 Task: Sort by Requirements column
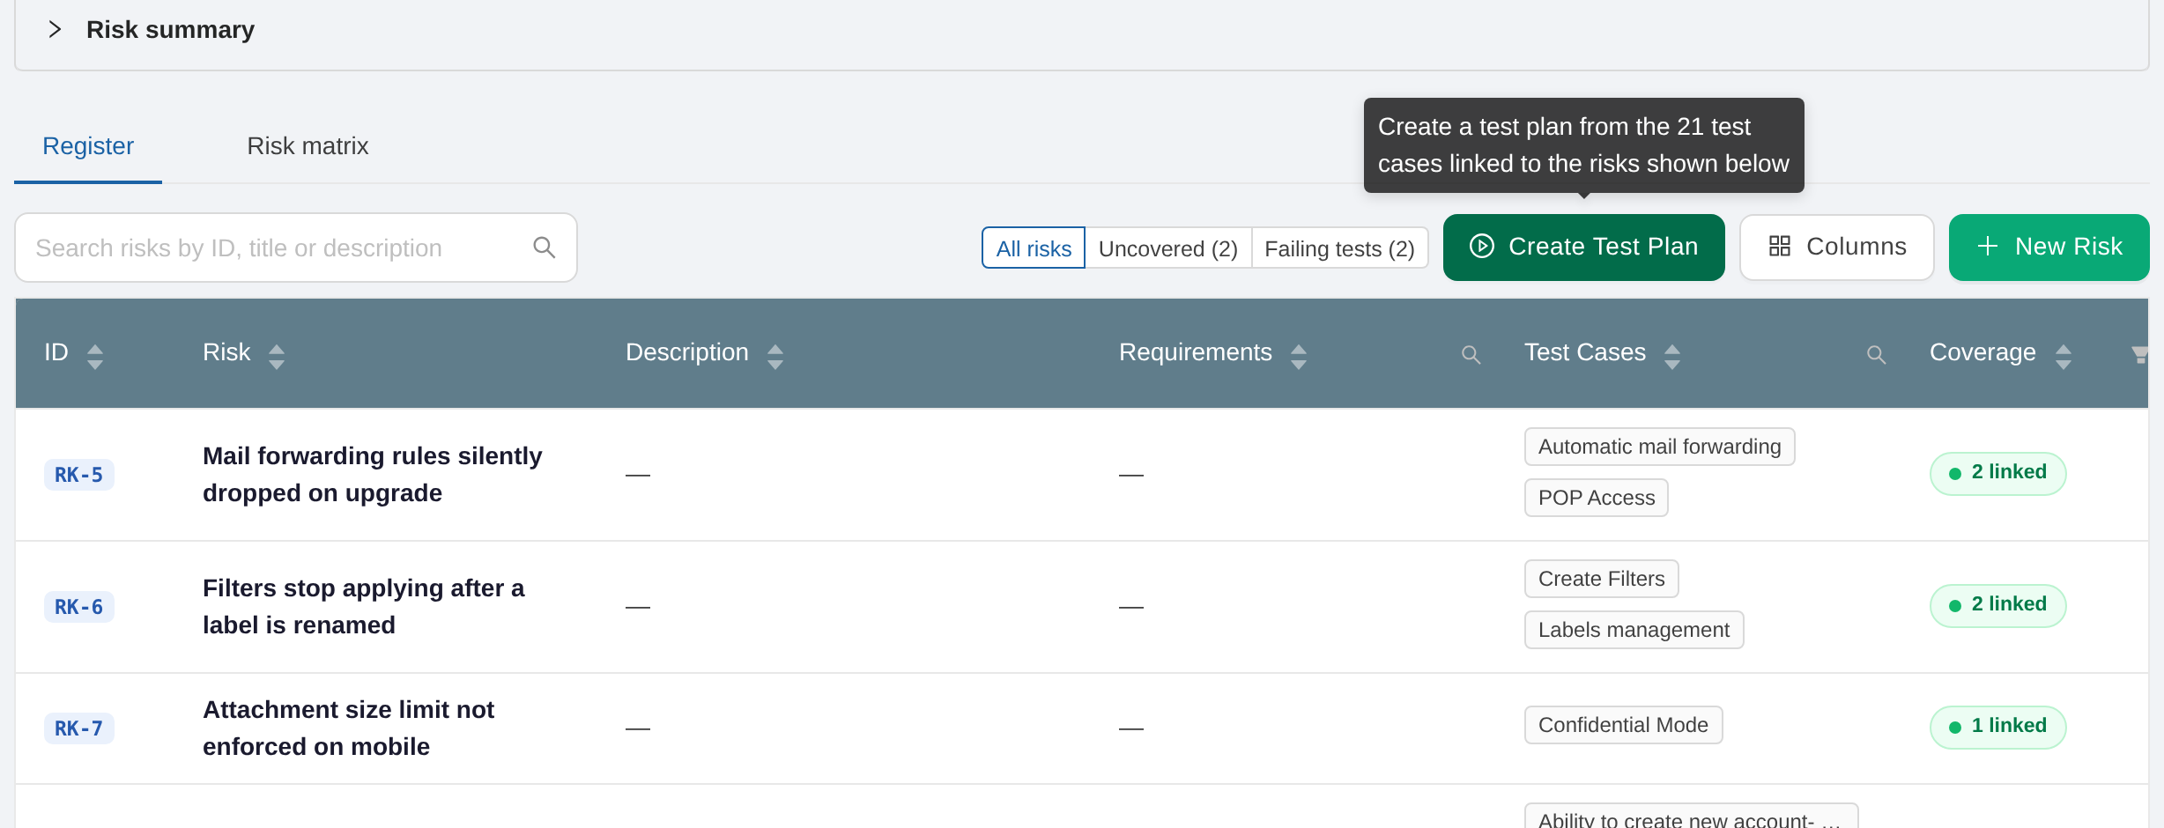1299,356
